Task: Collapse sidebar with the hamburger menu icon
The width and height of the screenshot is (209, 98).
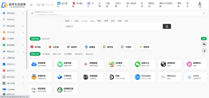Action: tap(31, 5)
